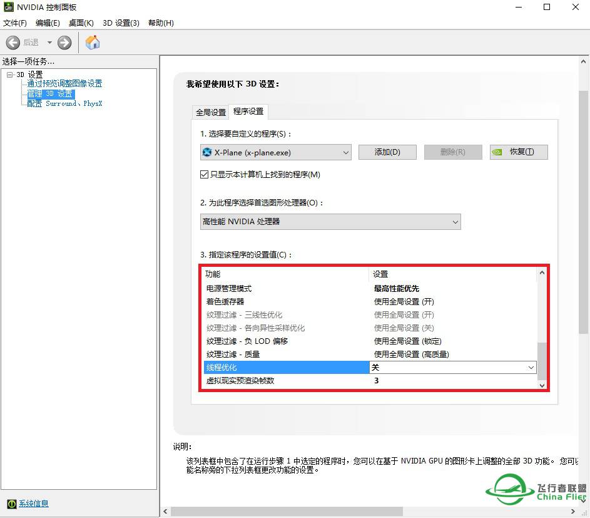Select 纹理过滤 - 质量 row
This screenshot has width=590, height=518.
pyautogui.click(x=370, y=355)
